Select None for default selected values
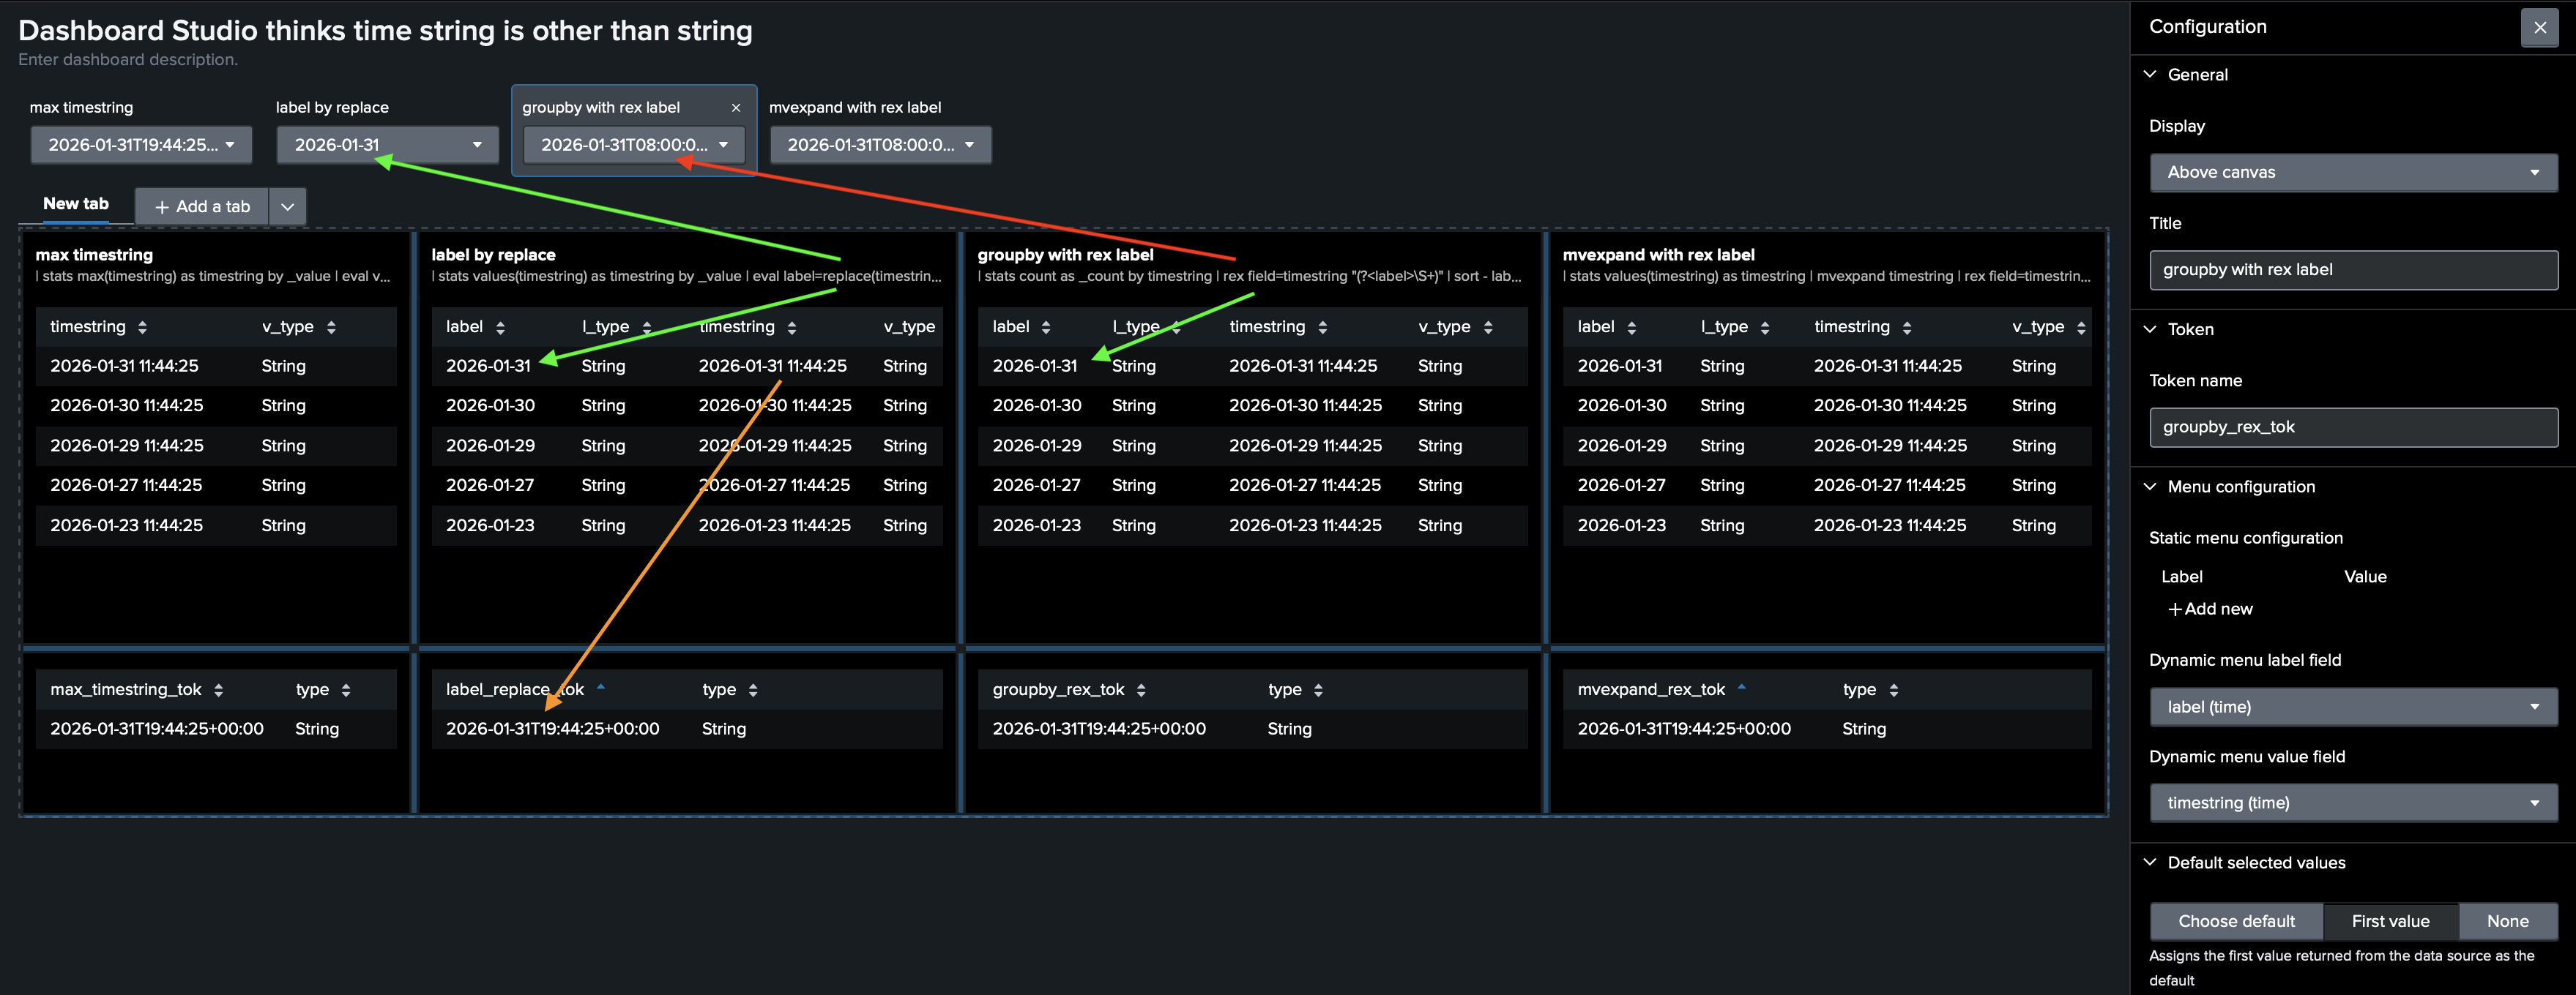 point(2507,921)
